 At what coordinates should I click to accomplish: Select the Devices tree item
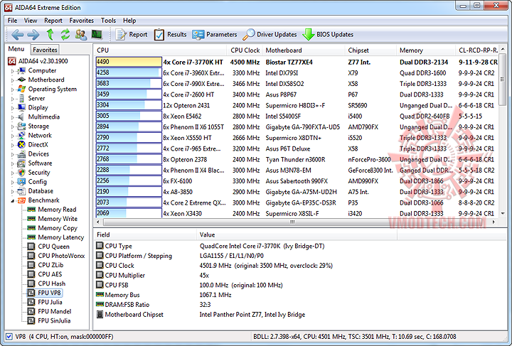[x=38, y=154]
